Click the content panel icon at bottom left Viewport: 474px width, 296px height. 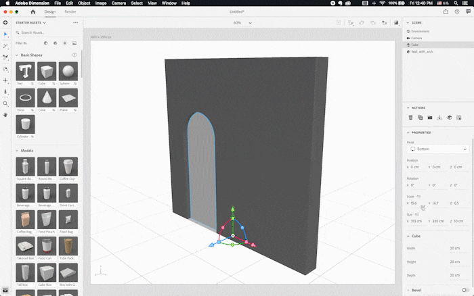5,291
